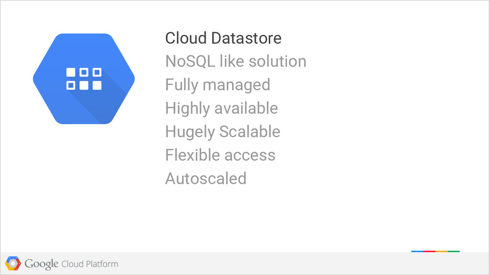The width and height of the screenshot is (489, 275).
Task: Click the "Hugely Scalable" text line
Action: (223, 132)
